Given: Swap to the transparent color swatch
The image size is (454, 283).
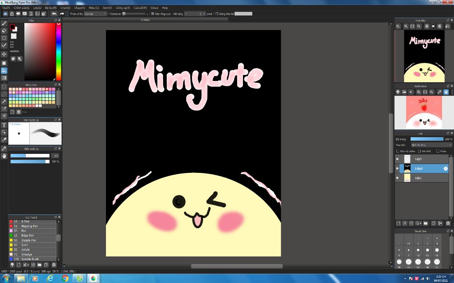Looking at the screenshot, I should [14, 36].
